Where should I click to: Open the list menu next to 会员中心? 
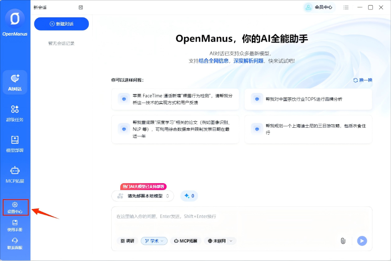pos(345,7)
